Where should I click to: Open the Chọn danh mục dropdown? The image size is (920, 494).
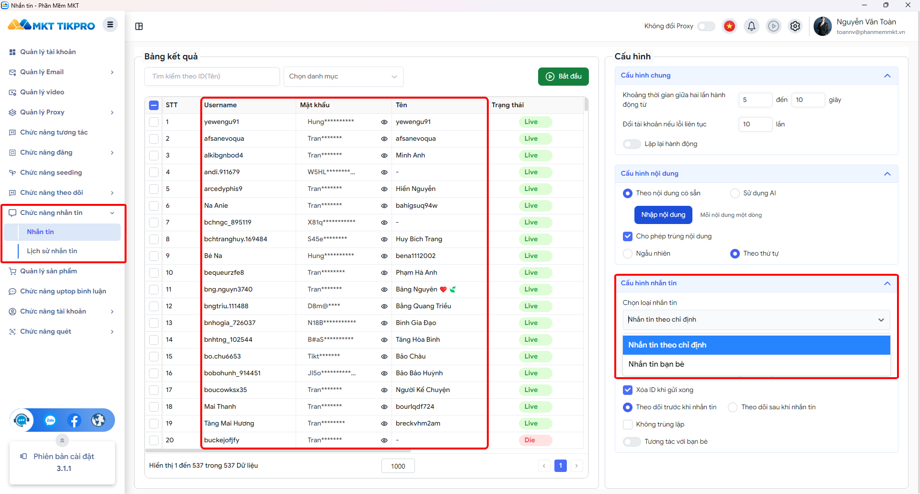tap(343, 77)
